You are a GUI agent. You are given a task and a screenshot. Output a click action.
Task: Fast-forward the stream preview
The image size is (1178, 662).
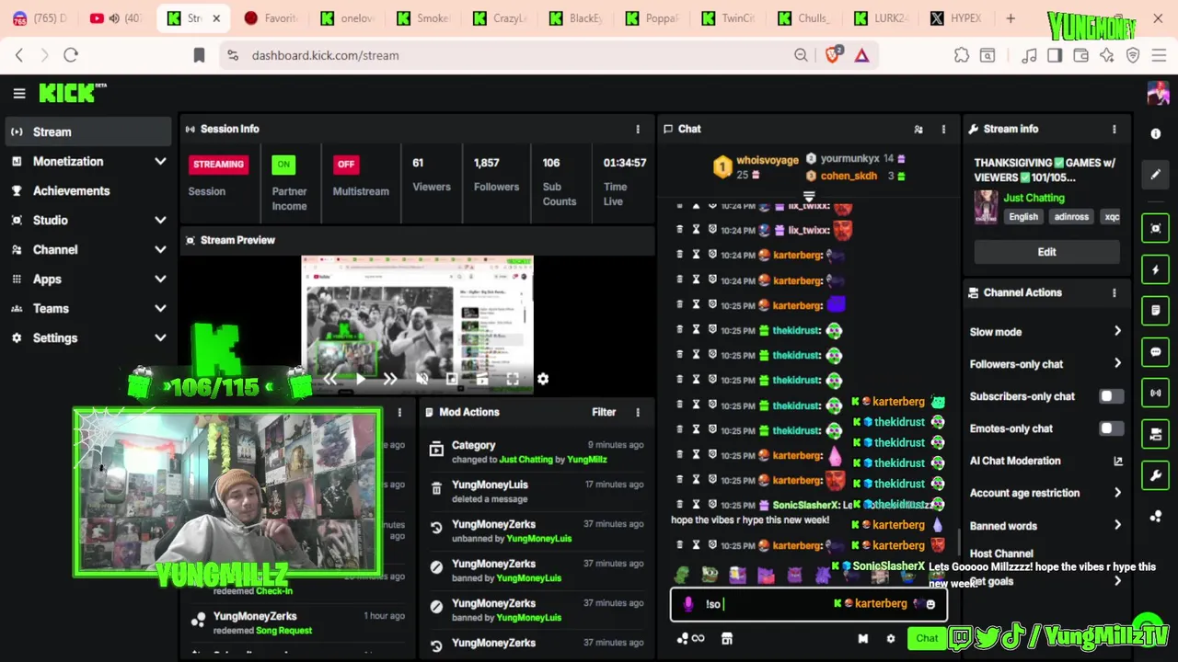click(390, 379)
